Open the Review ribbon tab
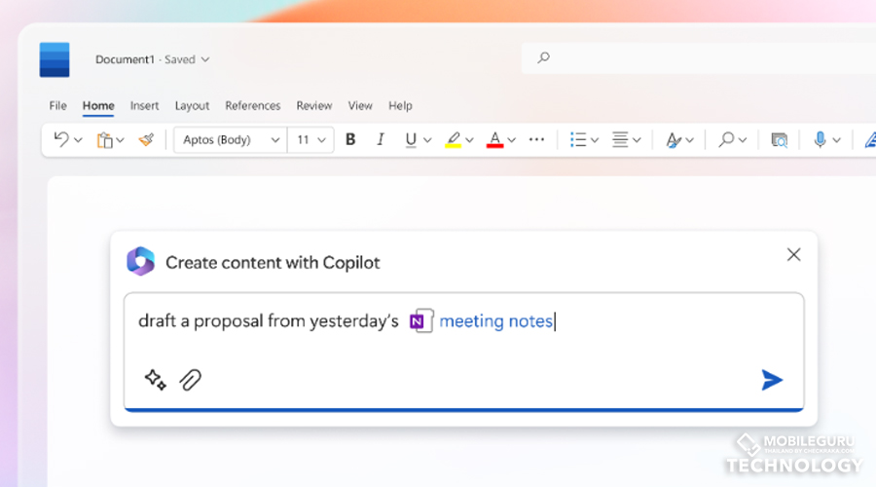This screenshot has height=487, width=876. click(x=314, y=105)
